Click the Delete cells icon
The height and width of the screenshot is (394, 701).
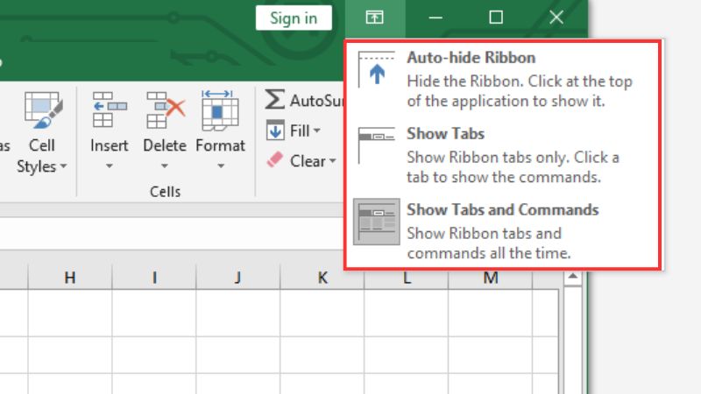(x=165, y=109)
